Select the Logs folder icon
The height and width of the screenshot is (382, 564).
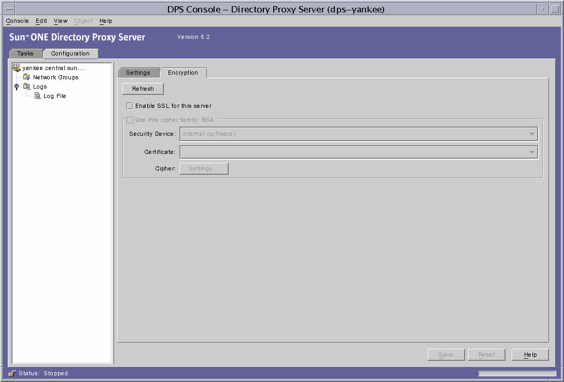[x=26, y=87]
